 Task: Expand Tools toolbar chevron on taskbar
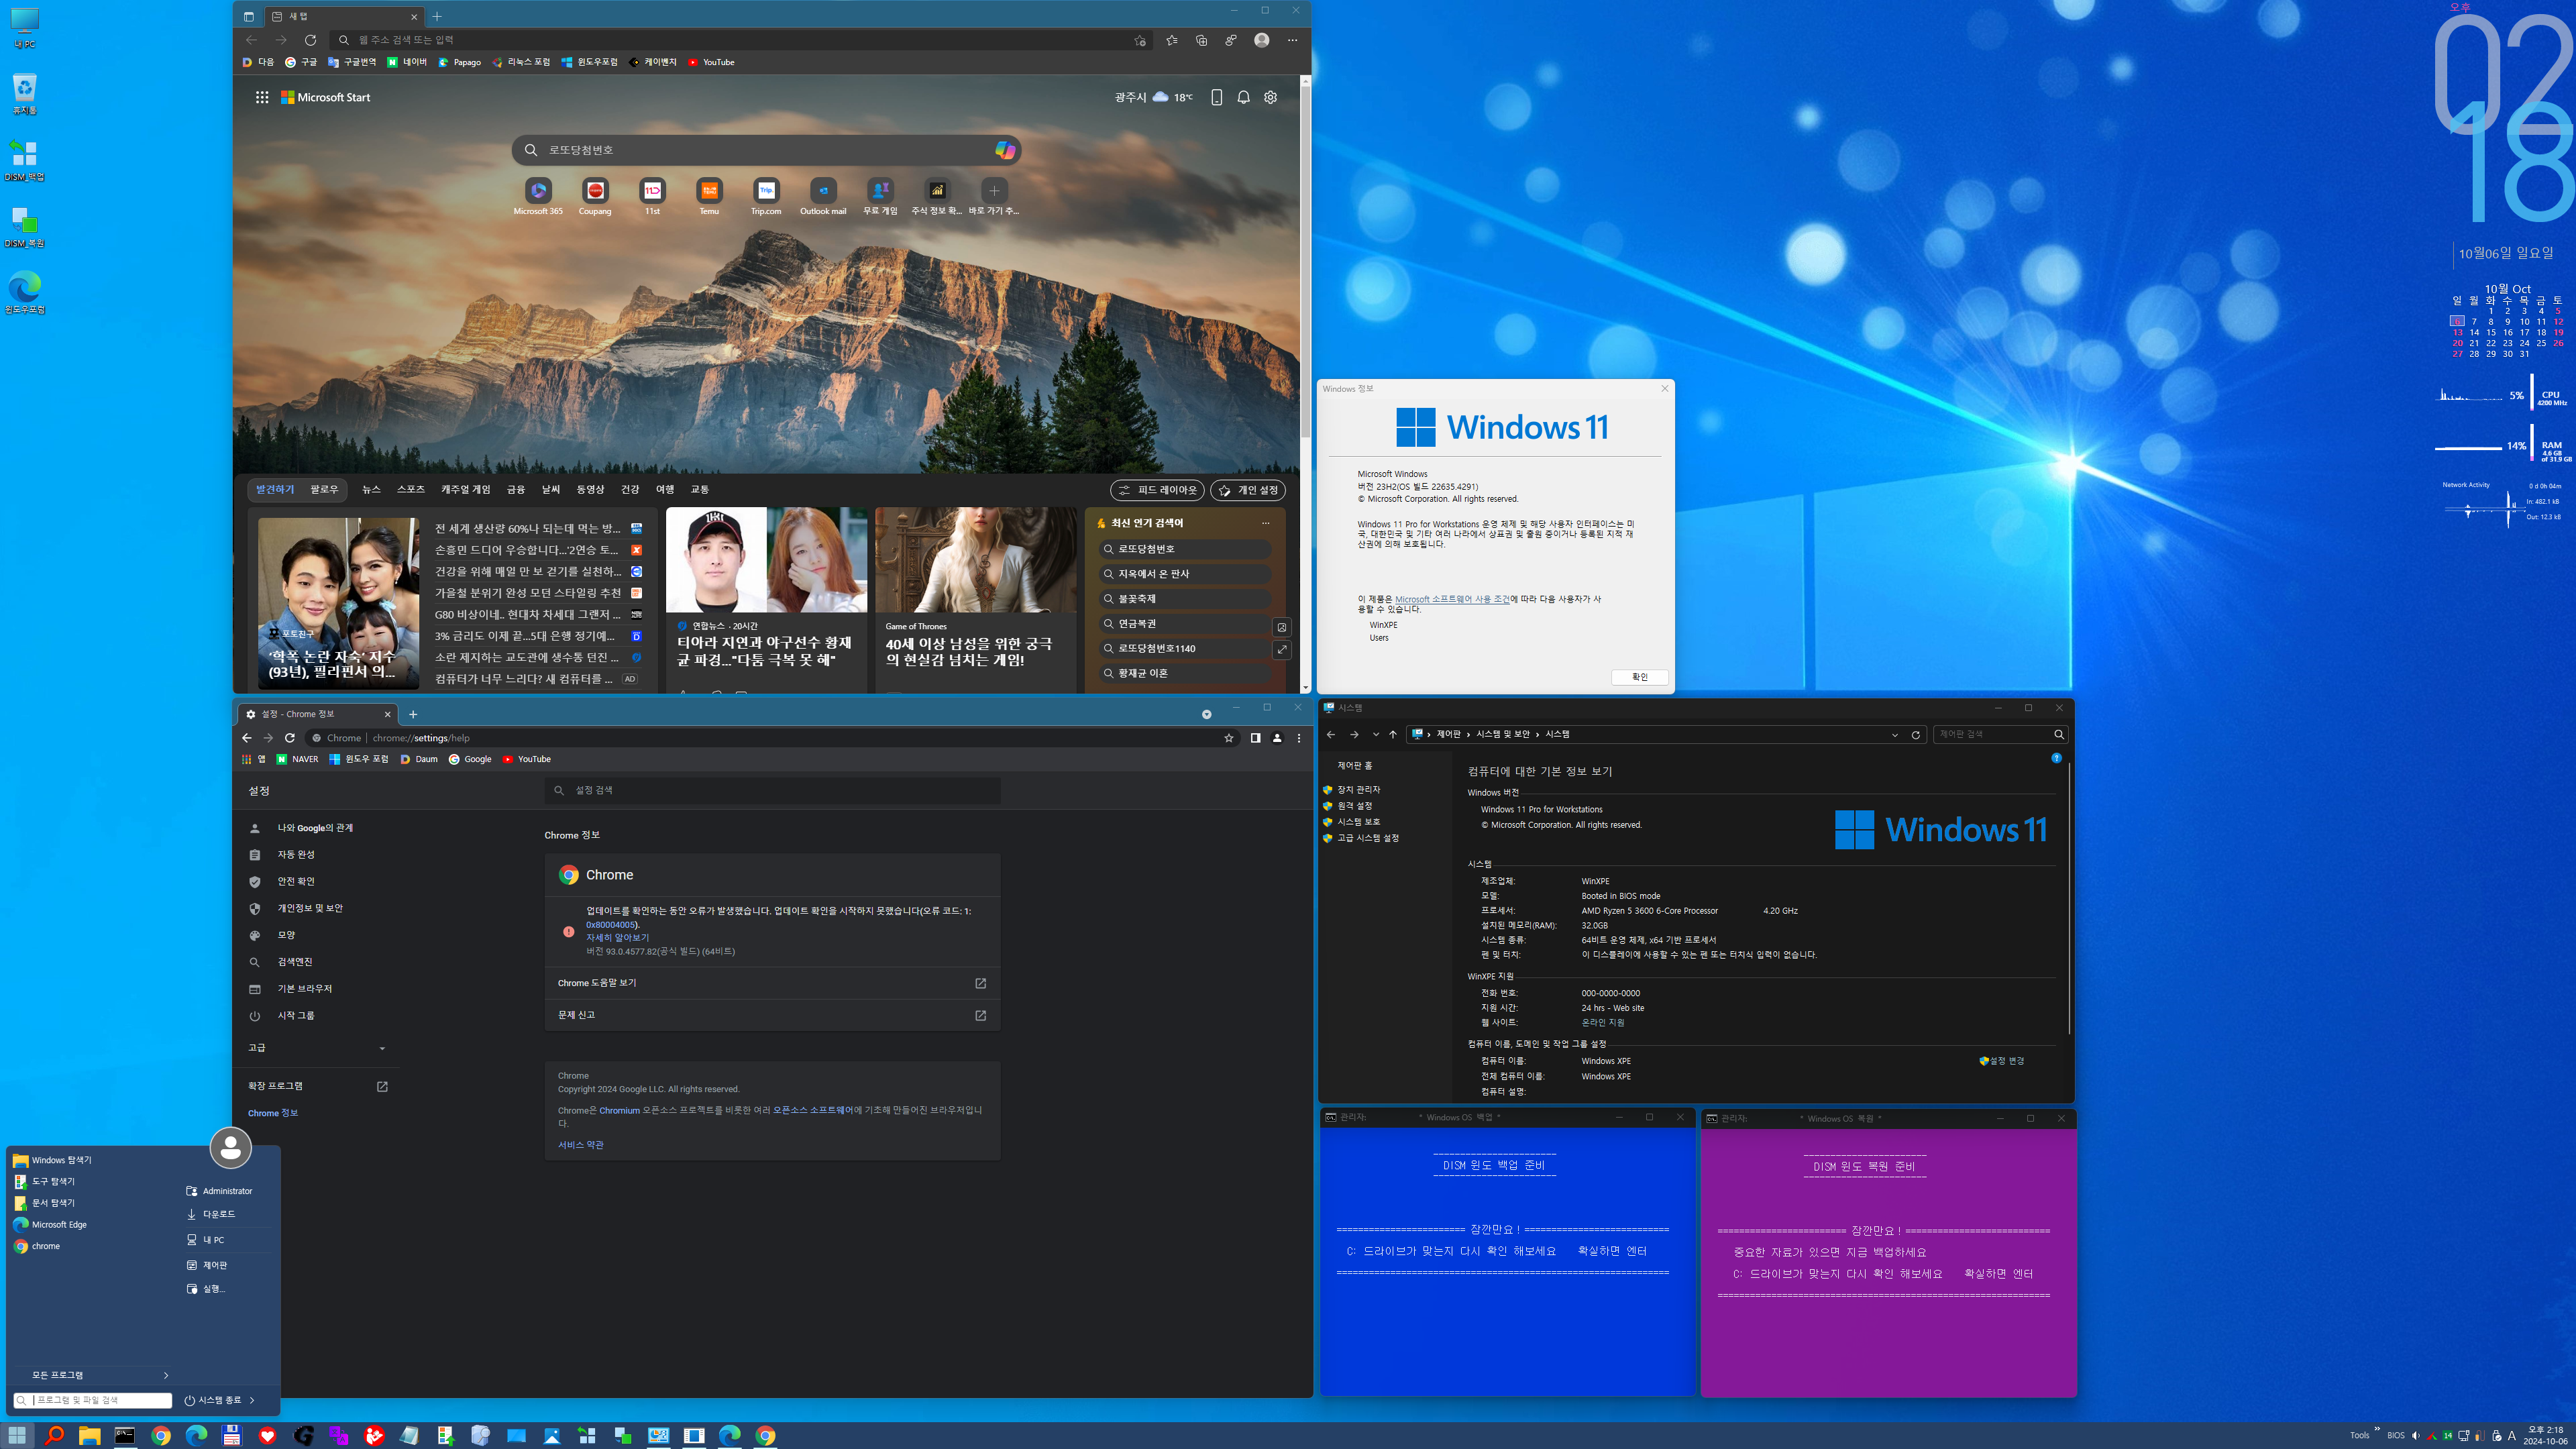click(x=2377, y=1428)
